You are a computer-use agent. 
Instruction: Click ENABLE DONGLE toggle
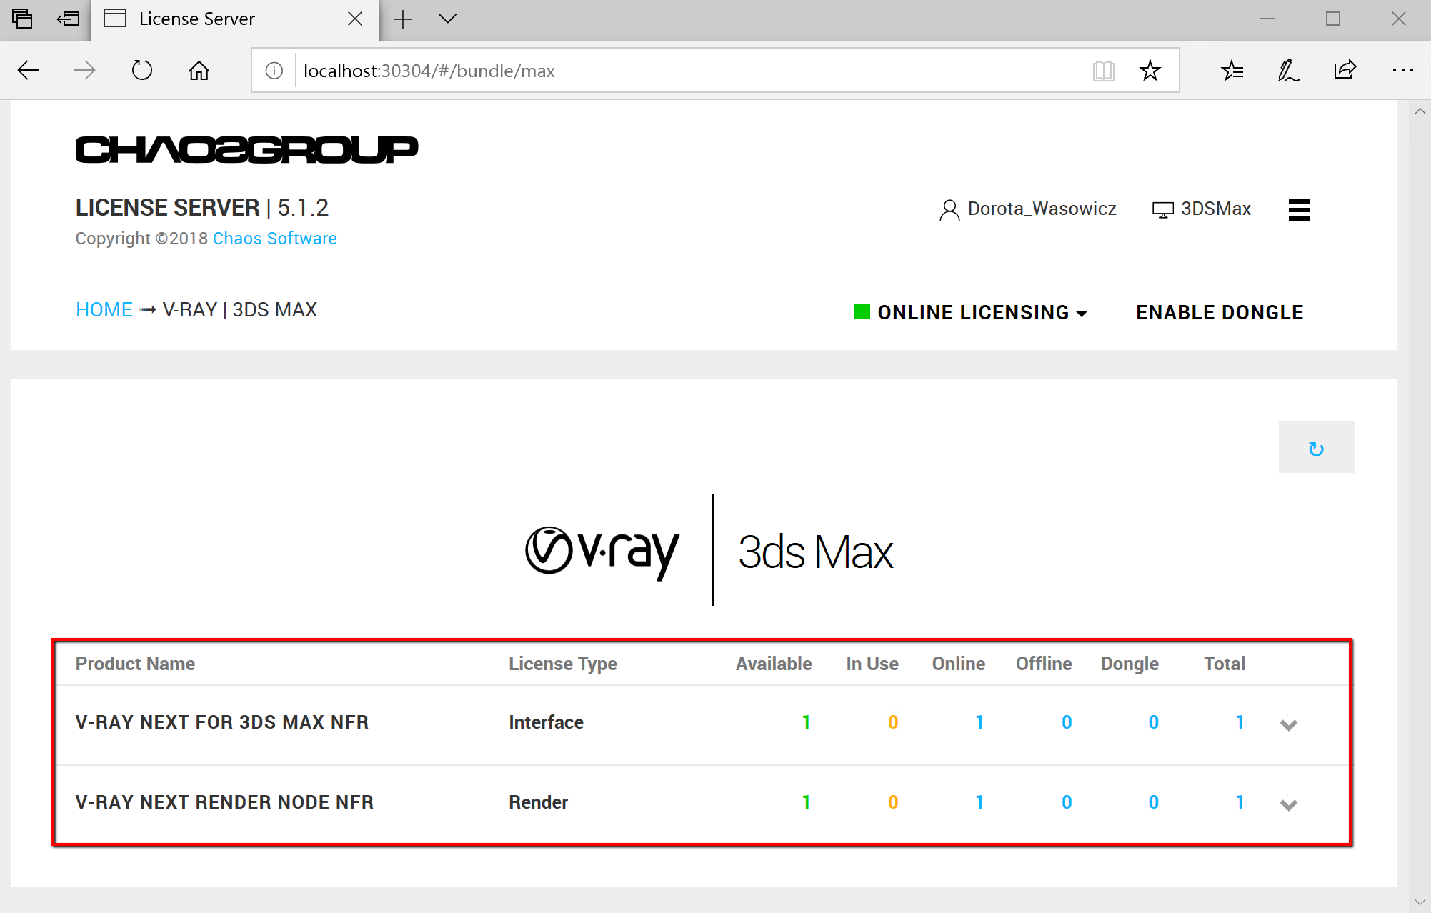tap(1220, 312)
